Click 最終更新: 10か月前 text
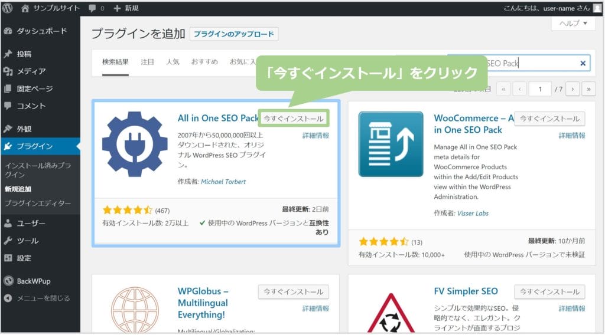Viewport: 605px width, 335px height. 557,241
